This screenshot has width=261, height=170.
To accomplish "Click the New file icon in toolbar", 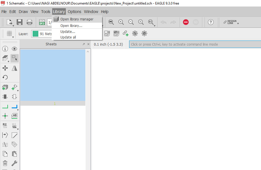I will pos(9,22).
